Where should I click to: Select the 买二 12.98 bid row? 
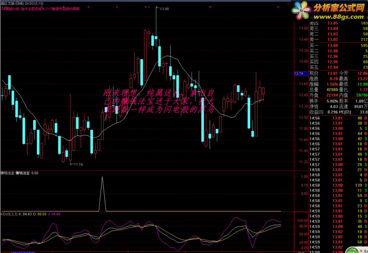click(339, 51)
